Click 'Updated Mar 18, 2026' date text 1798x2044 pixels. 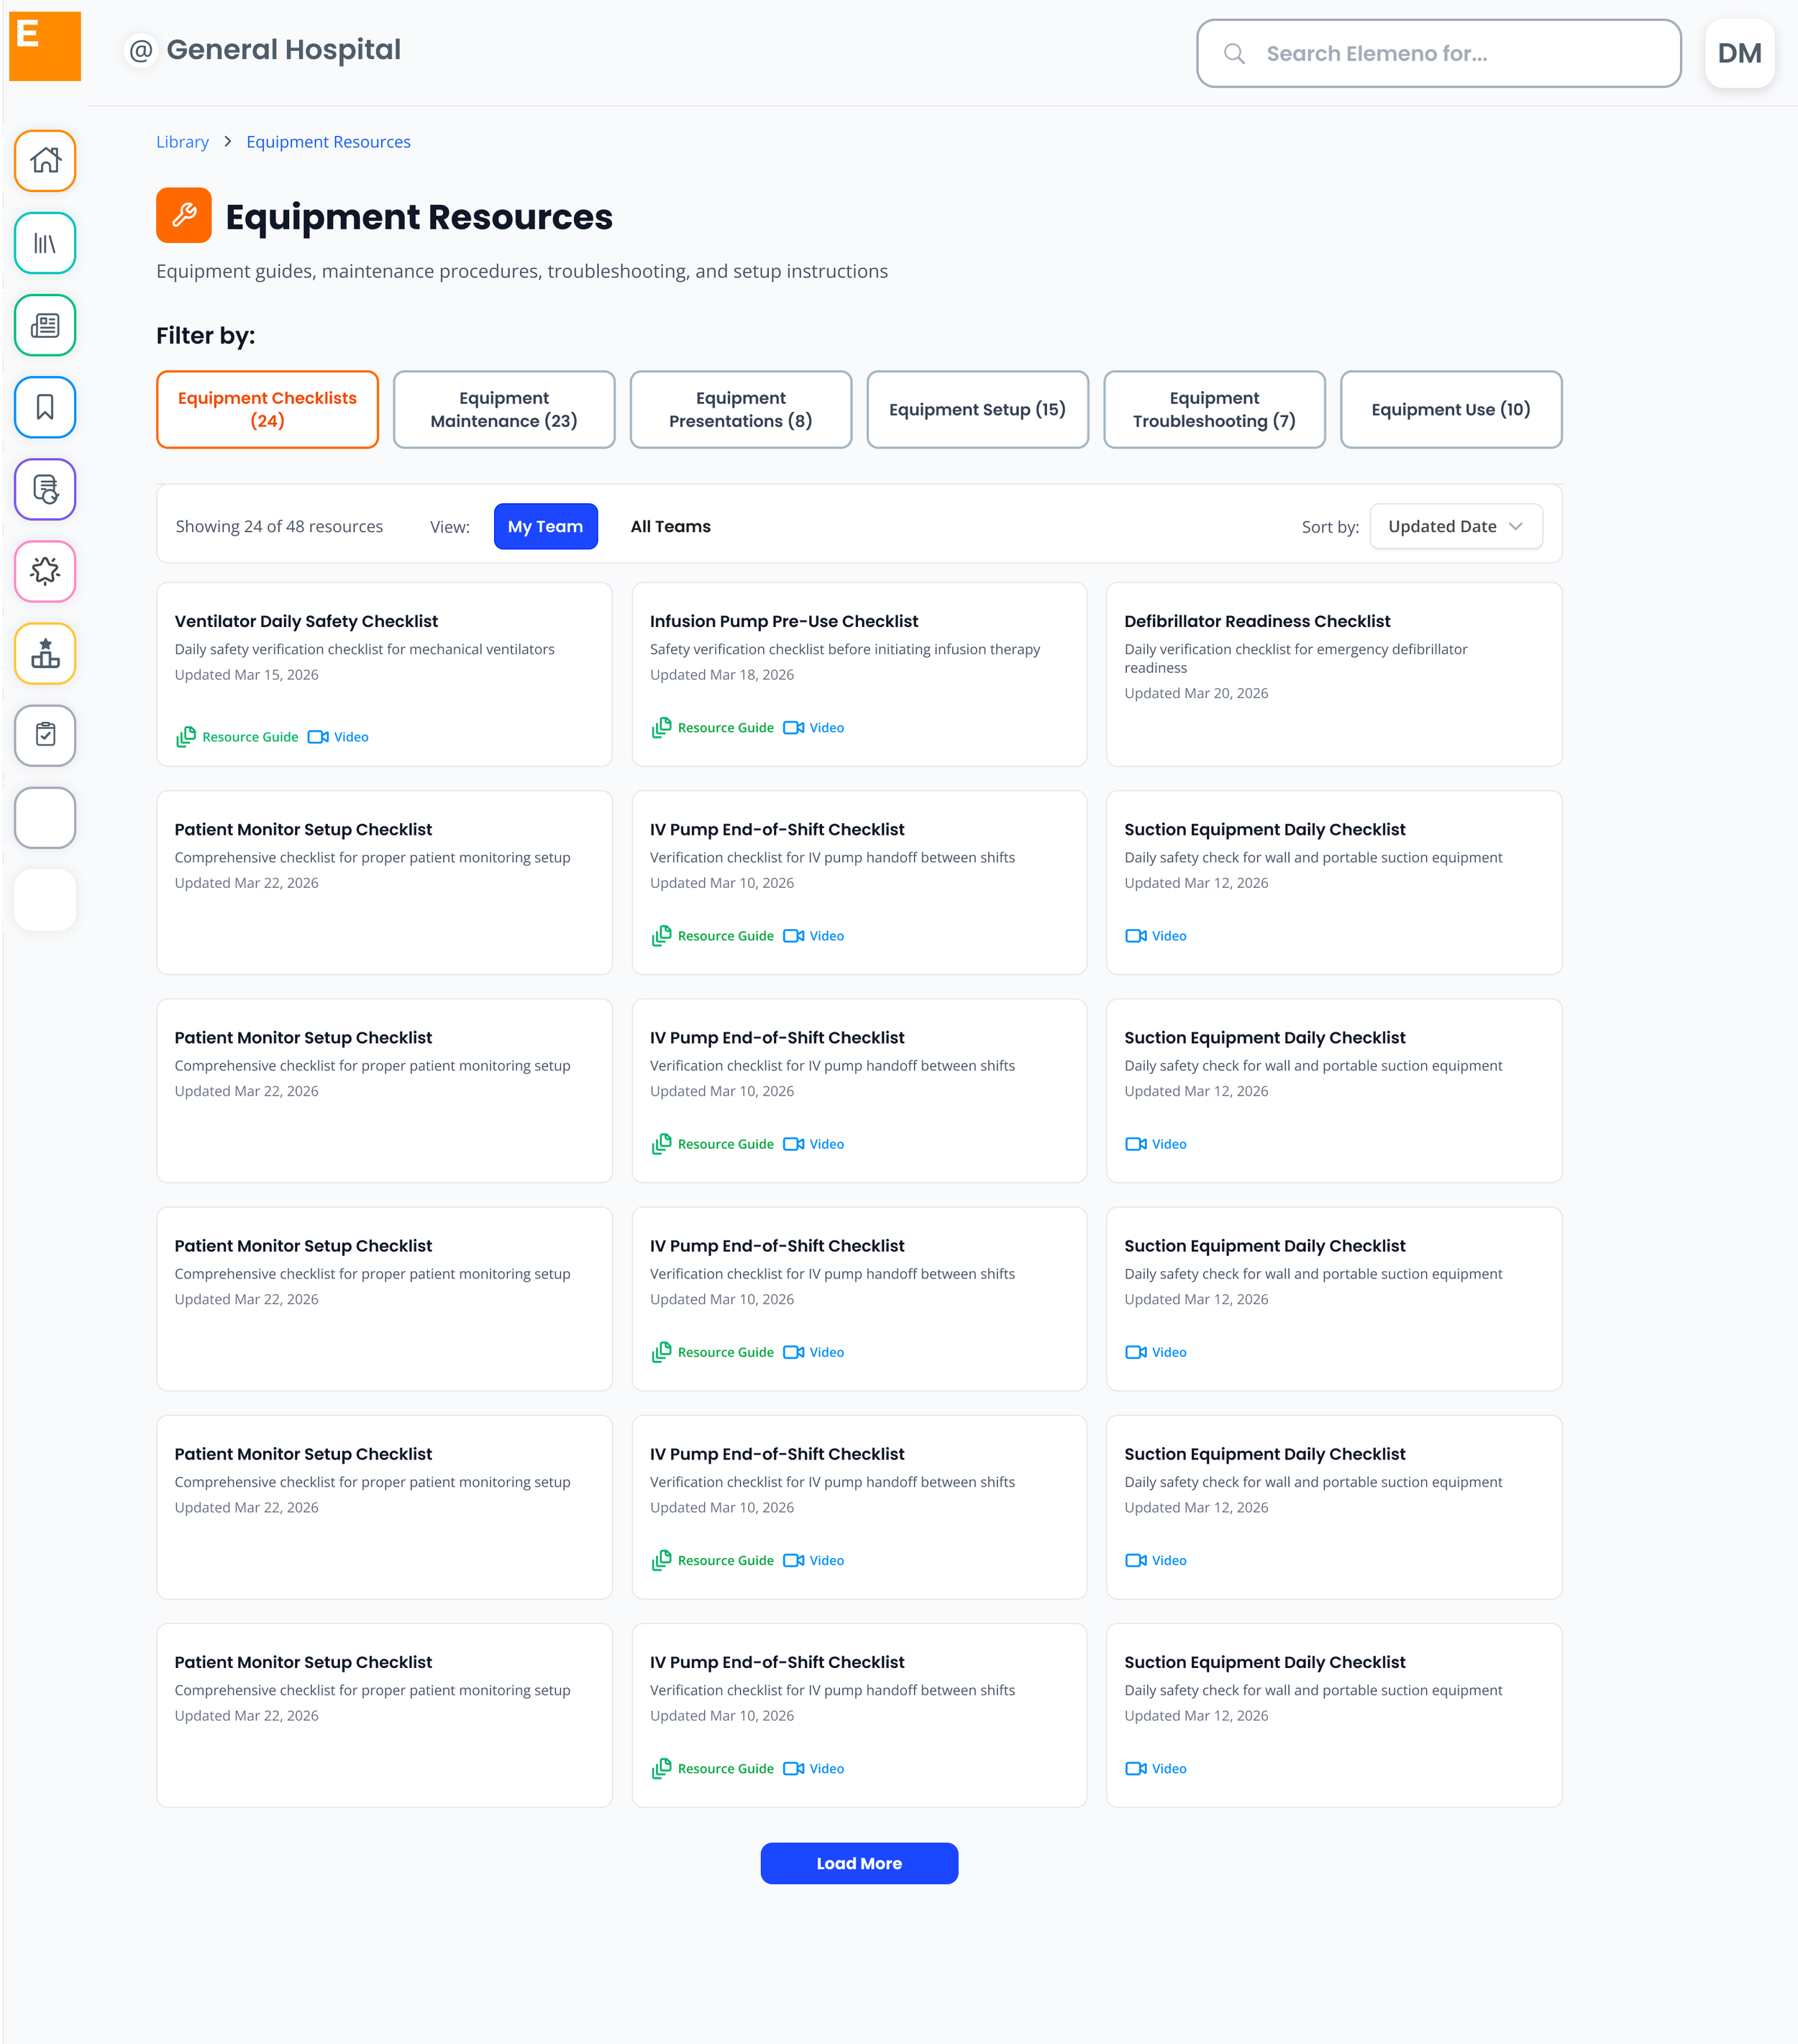(721, 675)
